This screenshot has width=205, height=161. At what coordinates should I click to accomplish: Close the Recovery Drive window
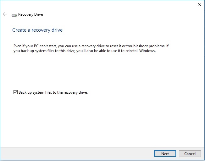(200, 5)
